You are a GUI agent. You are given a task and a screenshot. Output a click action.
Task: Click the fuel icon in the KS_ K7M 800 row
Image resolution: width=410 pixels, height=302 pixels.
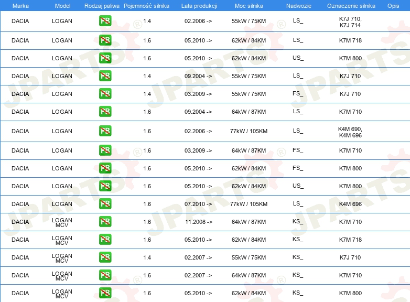tap(105, 293)
